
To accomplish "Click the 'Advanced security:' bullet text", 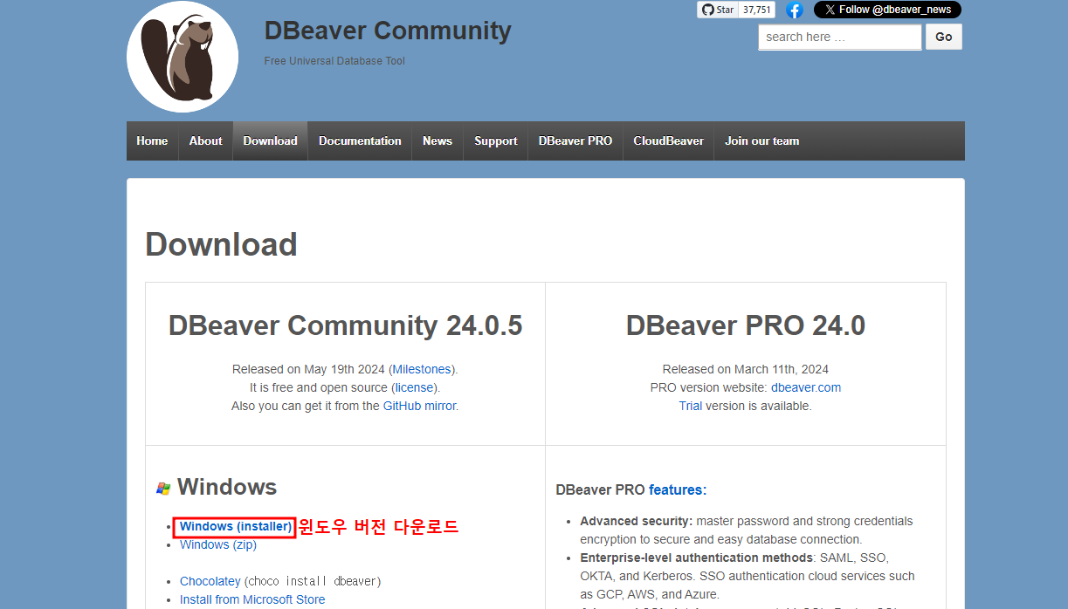I will point(637,521).
